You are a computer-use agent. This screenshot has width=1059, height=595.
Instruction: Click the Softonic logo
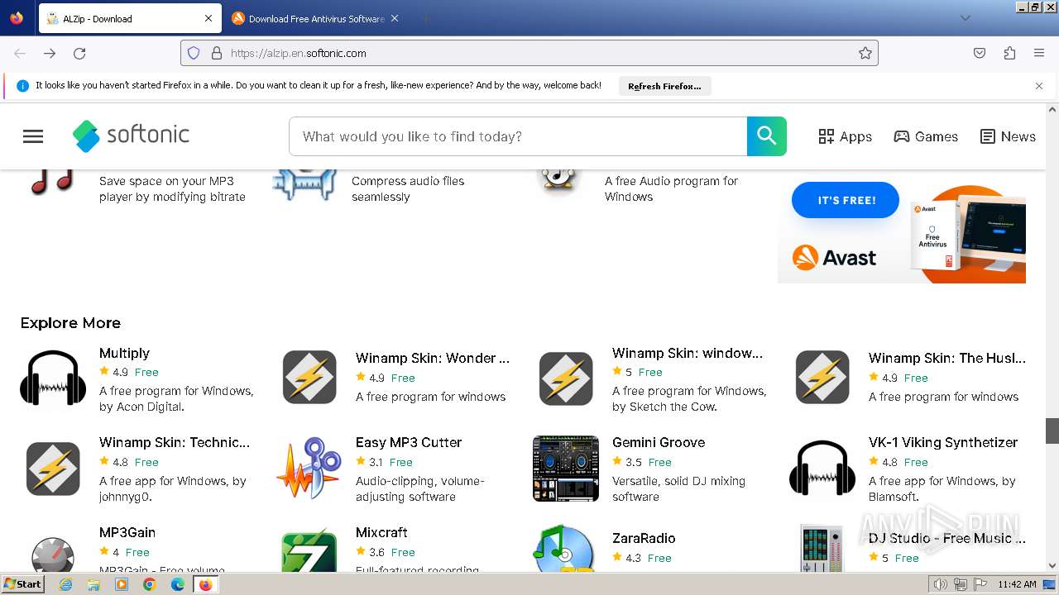point(131,136)
